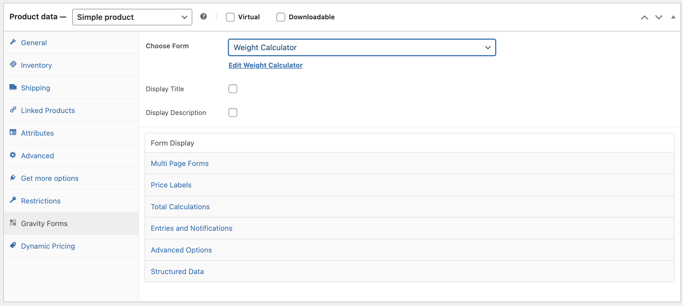Open the product type dropdown
Screen dimensions: 683x306
pyautogui.click(x=132, y=17)
